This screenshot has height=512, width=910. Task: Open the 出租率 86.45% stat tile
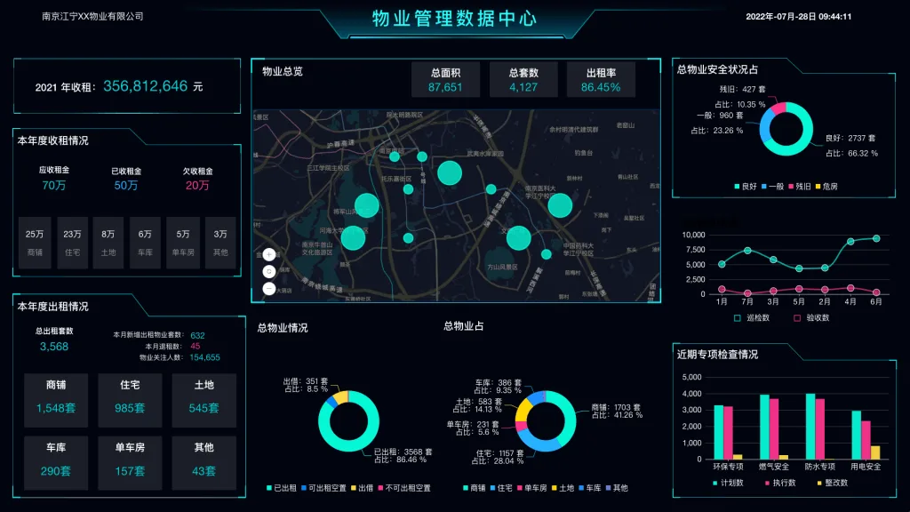[601, 79]
